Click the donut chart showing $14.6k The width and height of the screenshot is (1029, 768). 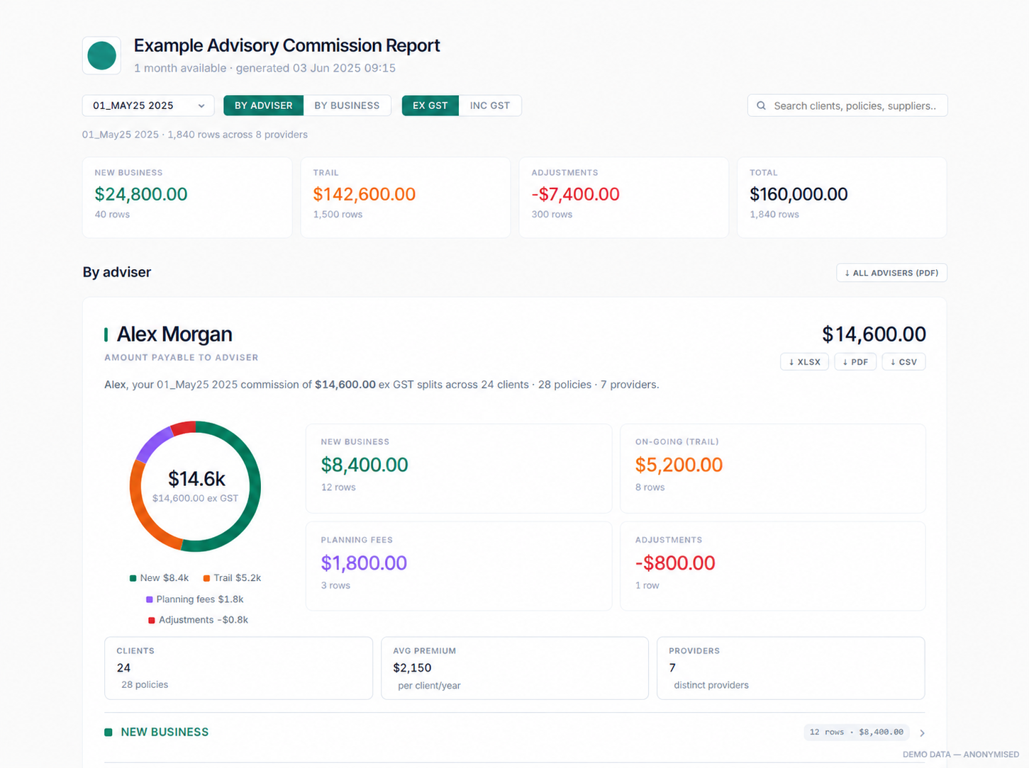(195, 487)
